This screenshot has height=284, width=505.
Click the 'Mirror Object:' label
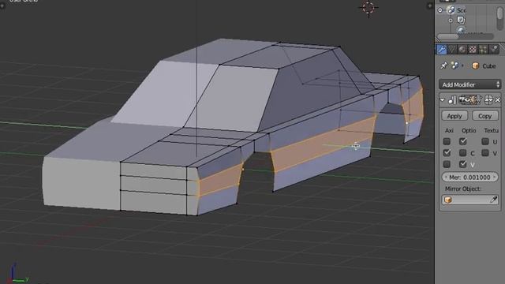point(462,189)
